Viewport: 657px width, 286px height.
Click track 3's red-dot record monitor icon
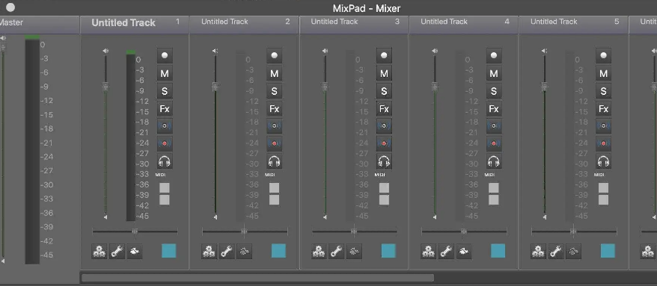point(384,143)
